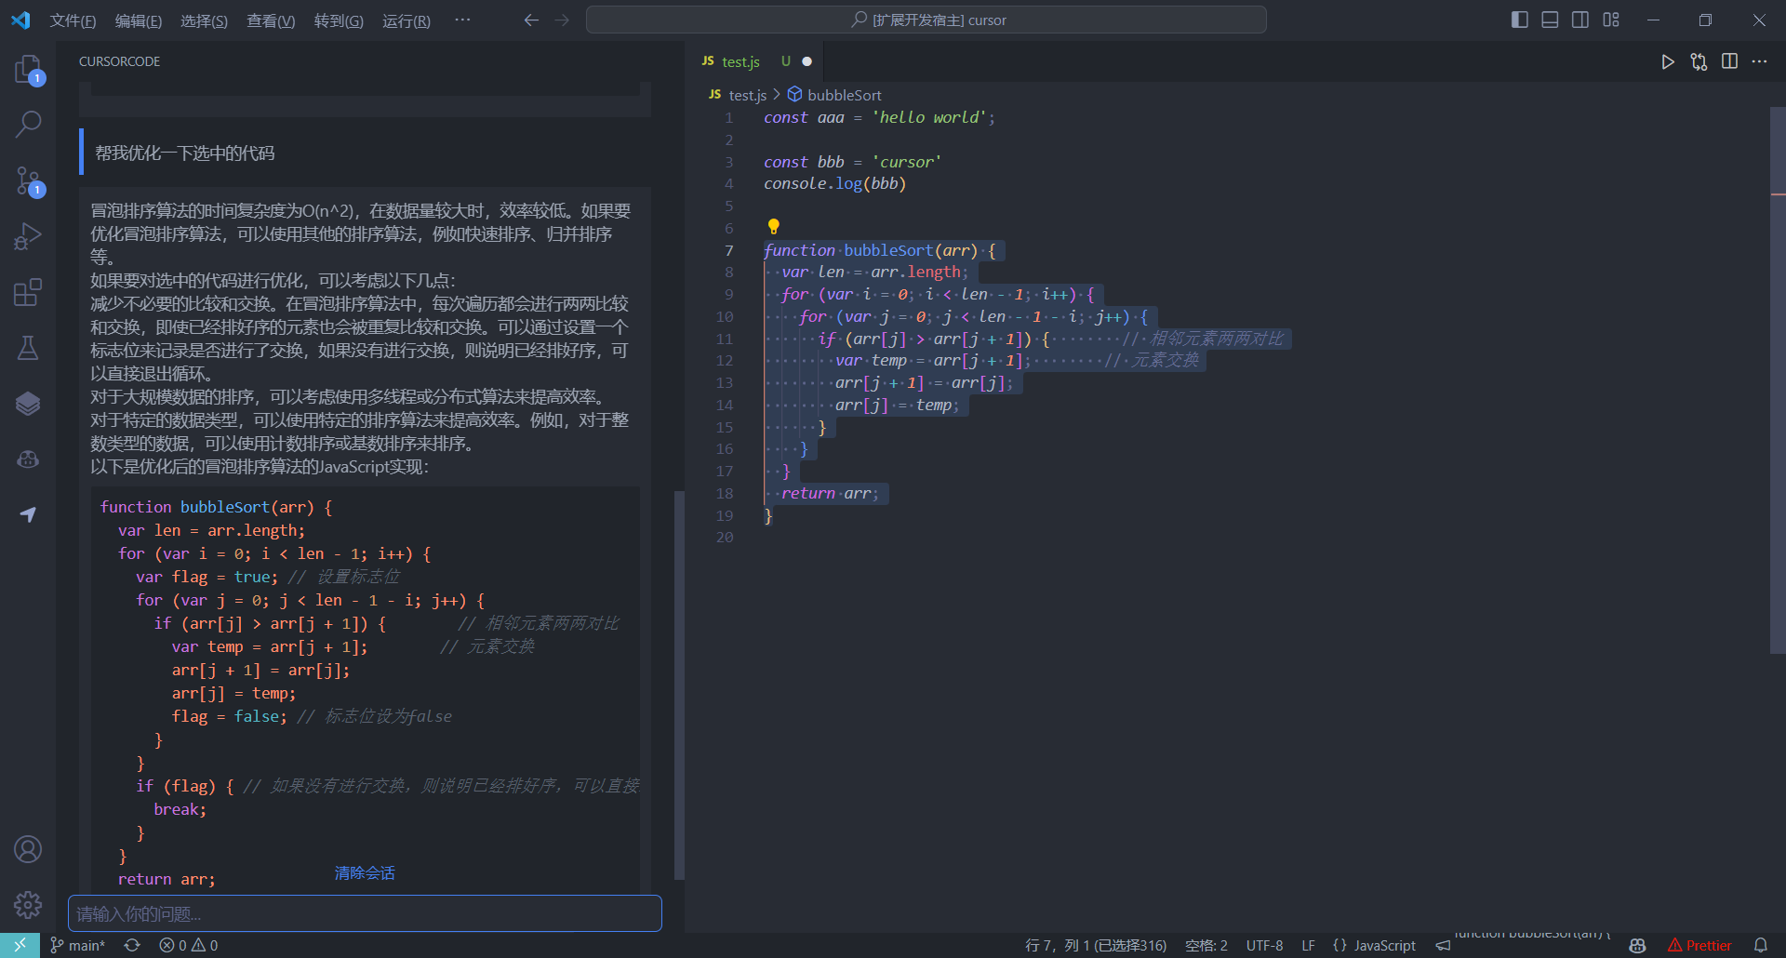The width and height of the screenshot is (1786, 958).
Task: Click the Open Changes diff icon
Action: click(1699, 61)
